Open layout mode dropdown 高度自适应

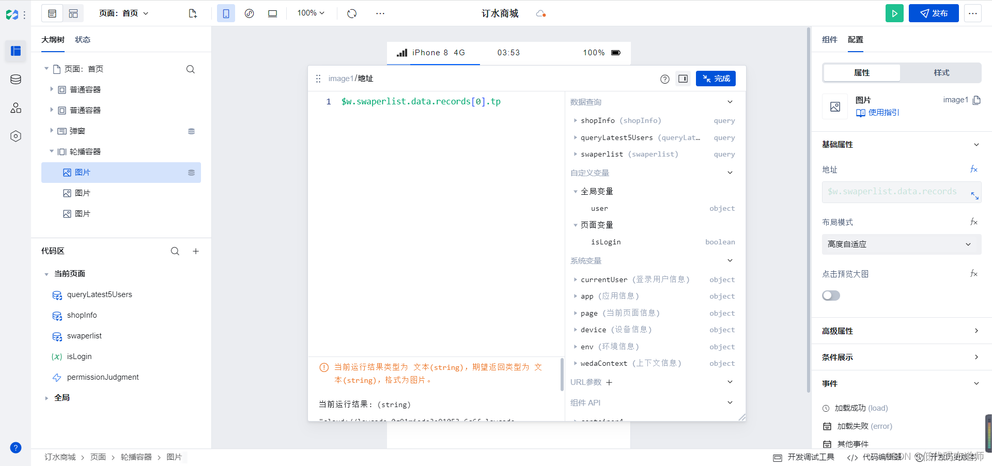pos(902,244)
